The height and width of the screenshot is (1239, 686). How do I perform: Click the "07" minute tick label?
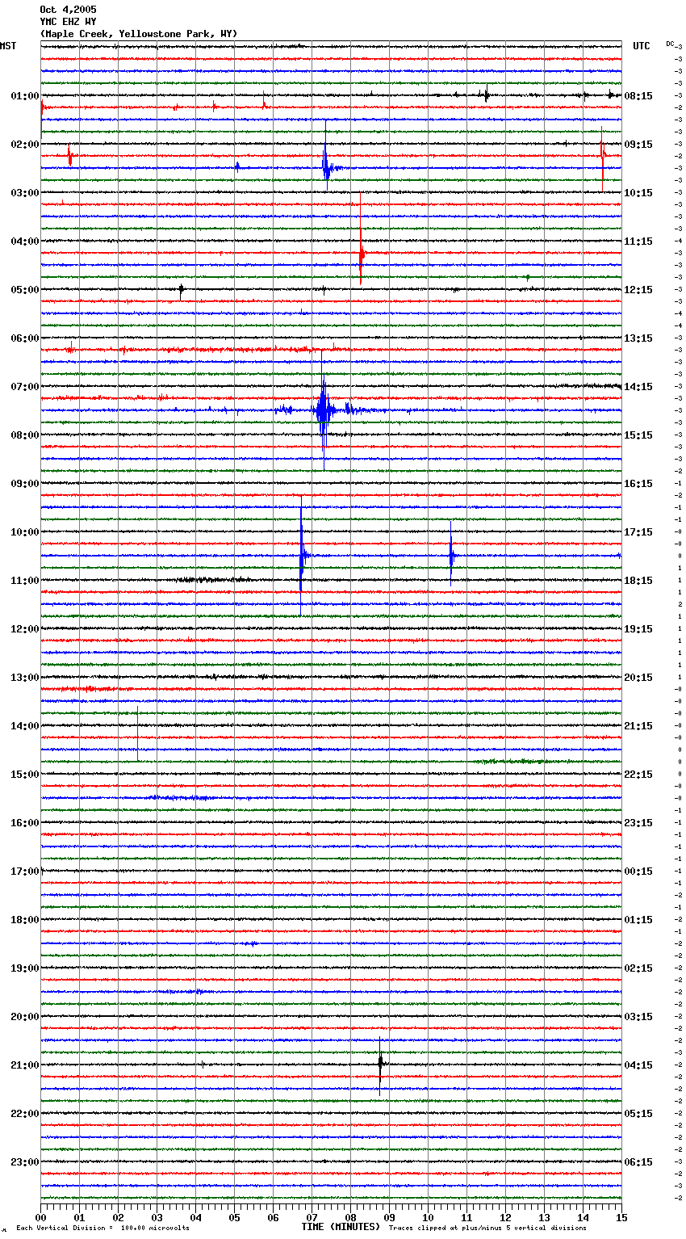tap(312, 1217)
